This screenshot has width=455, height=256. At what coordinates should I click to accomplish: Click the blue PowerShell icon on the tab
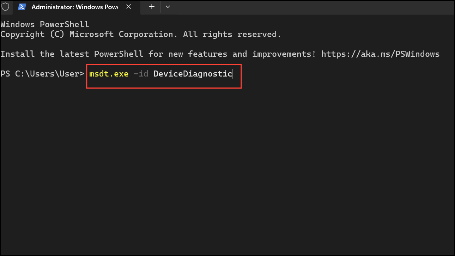click(22, 7)
